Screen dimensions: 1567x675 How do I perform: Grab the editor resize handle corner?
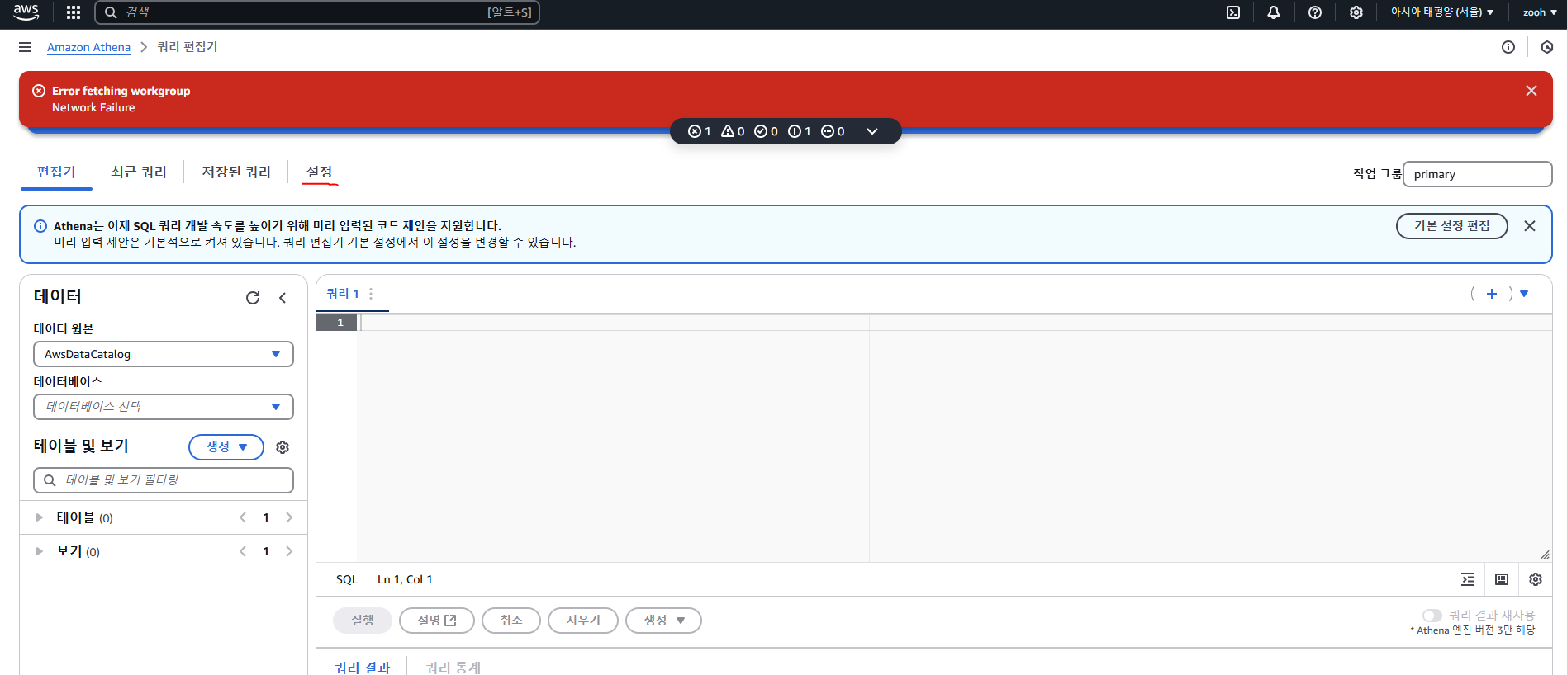pyautogui.click(x=1545, y=555)
